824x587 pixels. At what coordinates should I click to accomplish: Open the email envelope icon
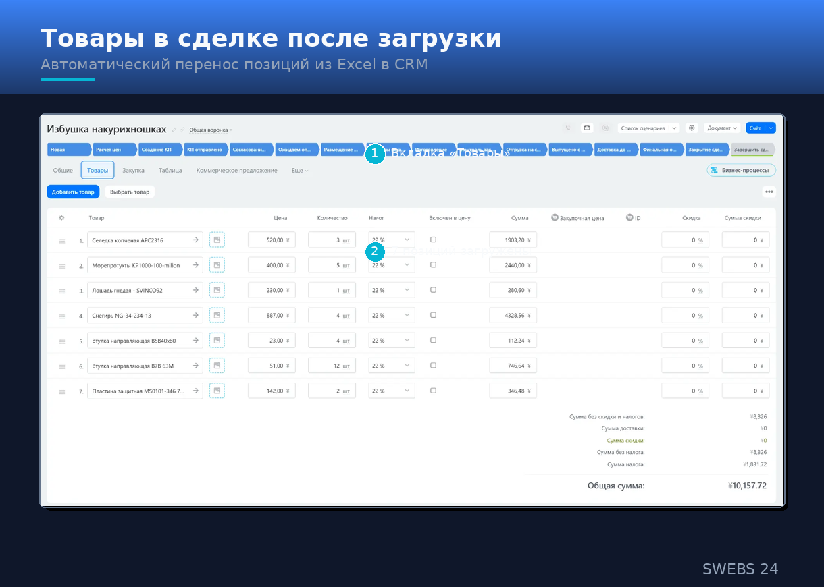point(587,128)
